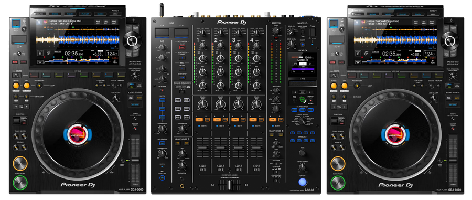The width and height of the screenshot is (472, 200).
Task: Tap PLAY/PAUSE on the right CDJ-3000
Action: click(x=338, y=182)
